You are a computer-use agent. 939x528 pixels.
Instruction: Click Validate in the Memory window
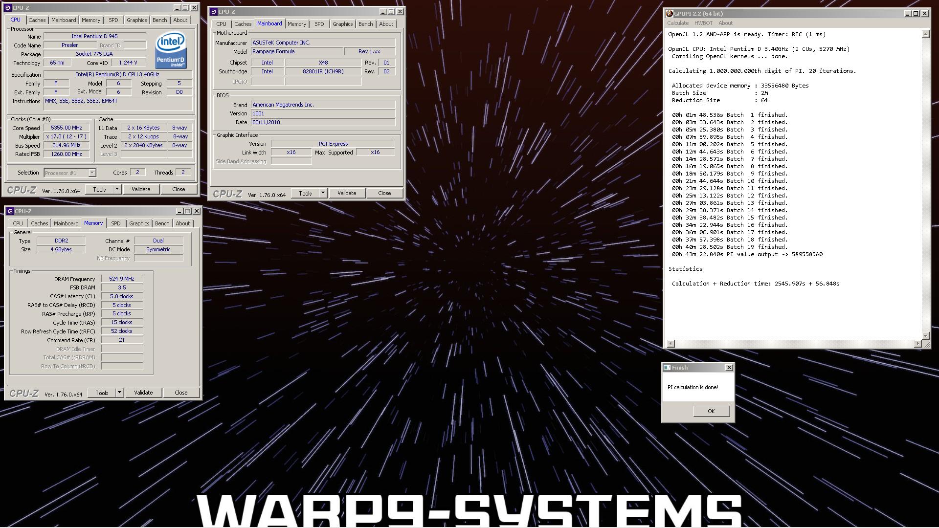(x=143, y=393)
